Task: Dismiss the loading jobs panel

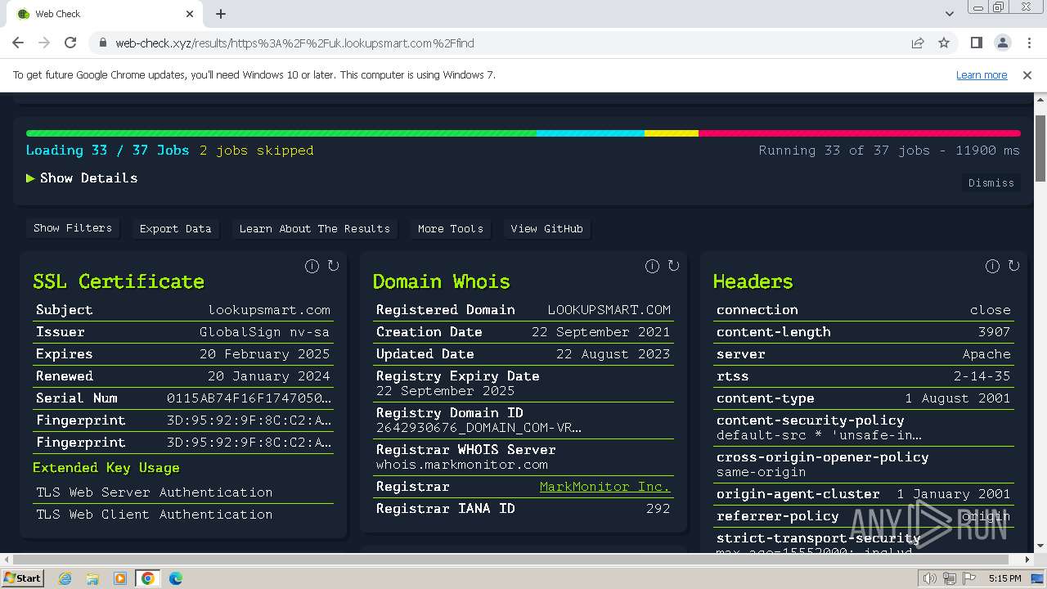Action: click(x=991, y=183)
